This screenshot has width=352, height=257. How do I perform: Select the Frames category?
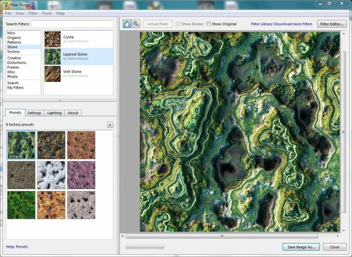[13, 67]
